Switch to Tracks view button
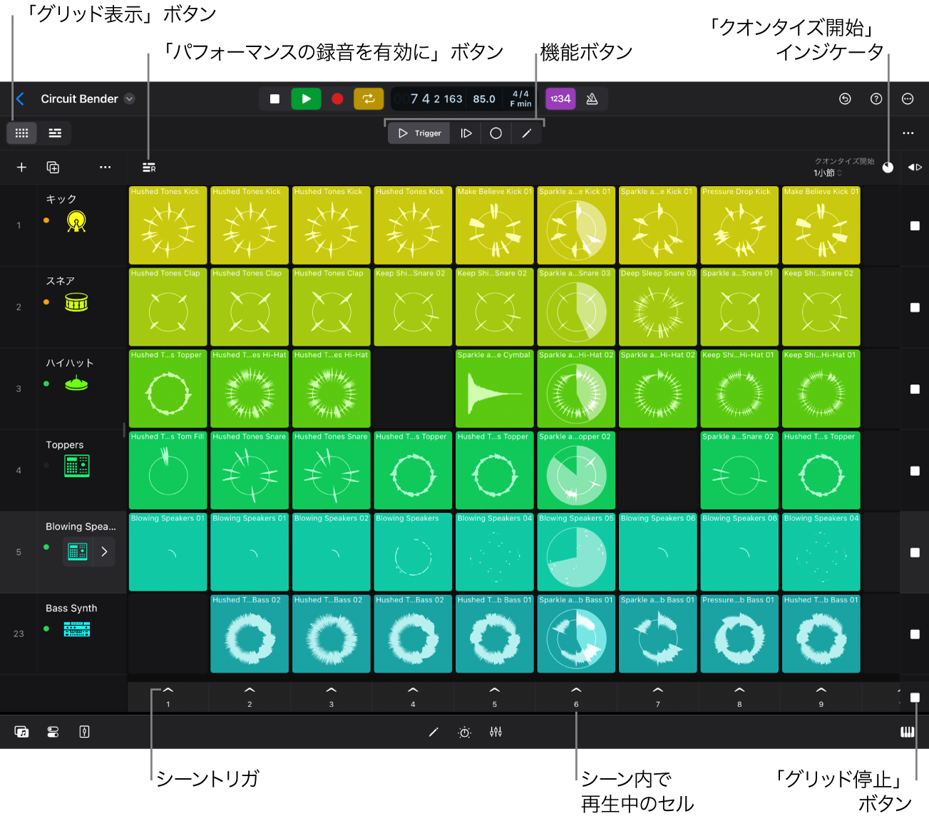The width and height of the screenshot is (929, 821). tap(55, 133)
